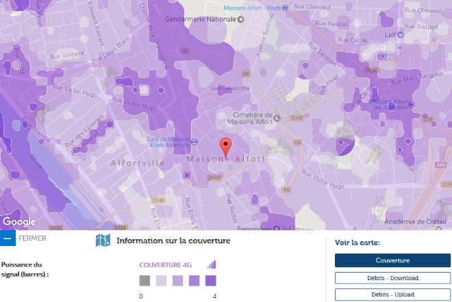Show the Couverture map view

click(392, 260)
